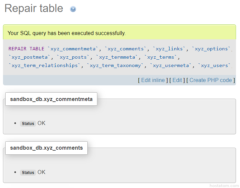
Task: Open the Edit query link
Action: pyautogui.click(x=177, y=80)
